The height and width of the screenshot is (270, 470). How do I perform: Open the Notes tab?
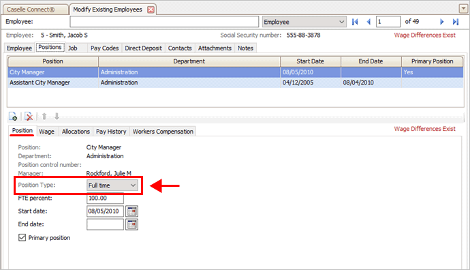(245, 48)
